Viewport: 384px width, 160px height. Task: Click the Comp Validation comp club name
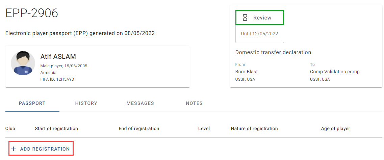335,72
